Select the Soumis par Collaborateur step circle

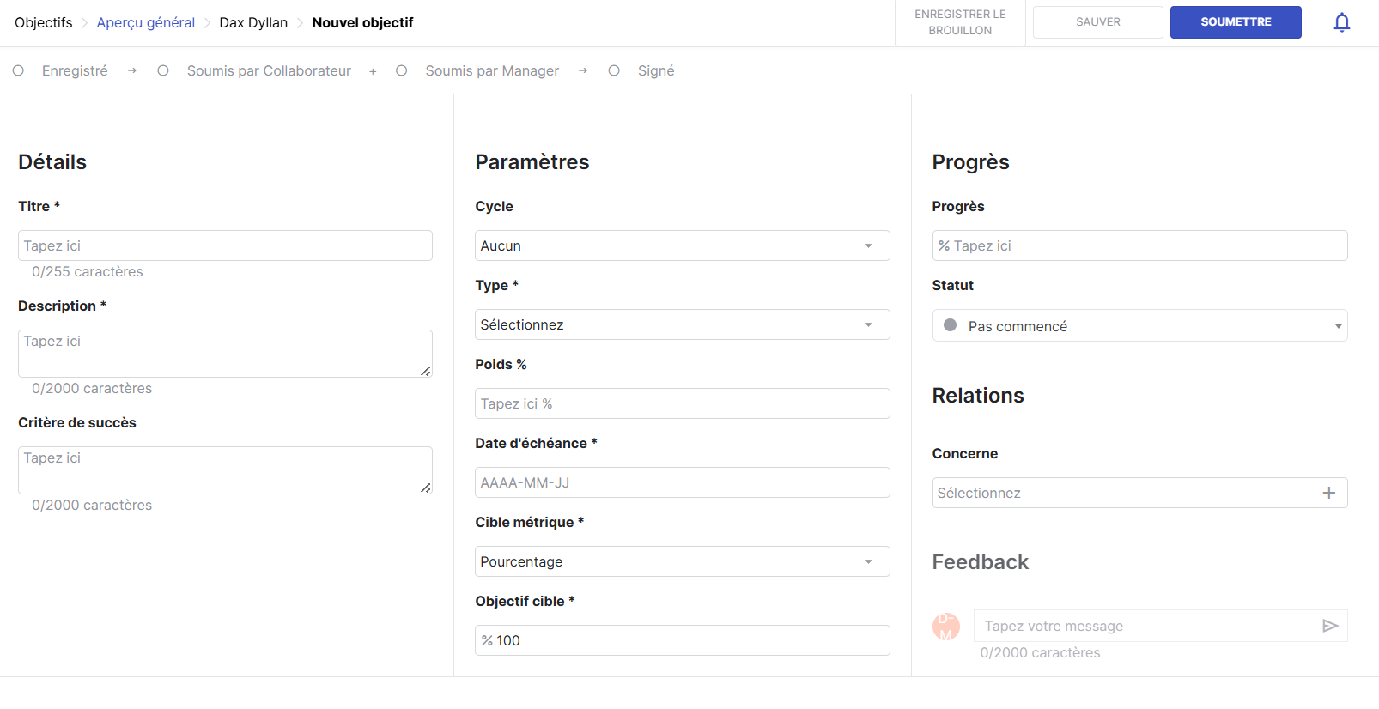pos(163,70)
